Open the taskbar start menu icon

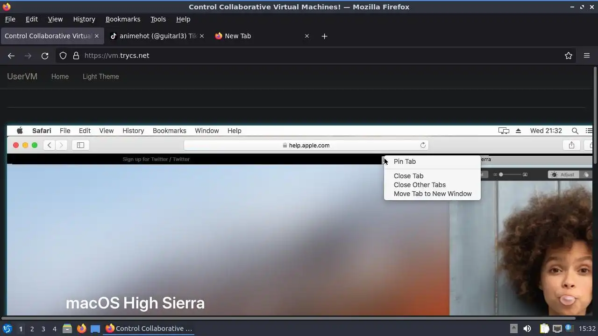click(x=7, y=329)
